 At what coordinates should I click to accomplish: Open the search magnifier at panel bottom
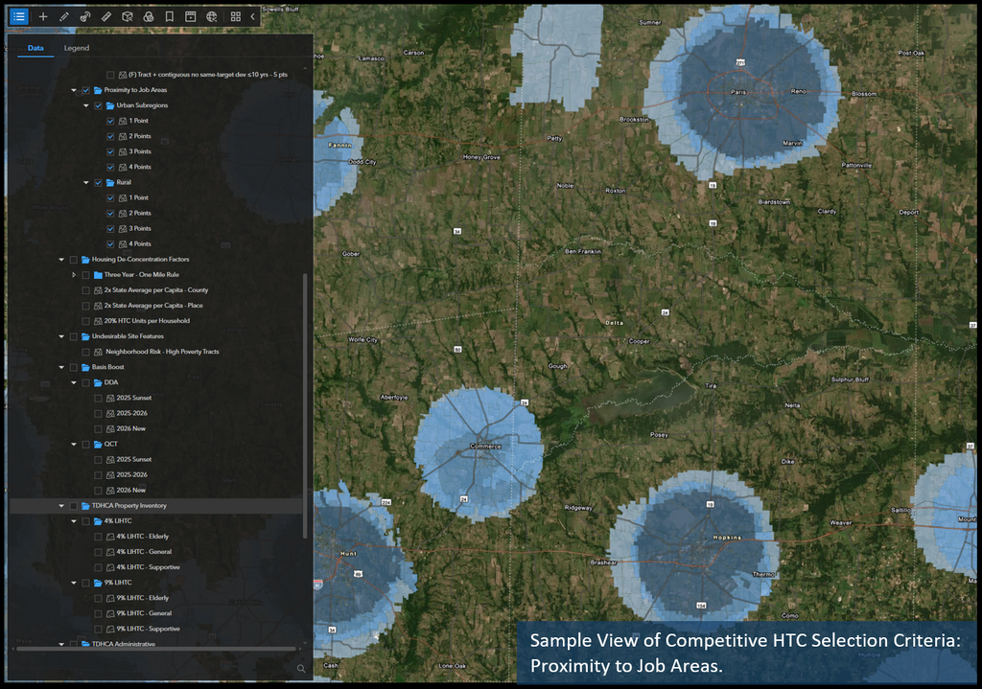coord(300,669)
